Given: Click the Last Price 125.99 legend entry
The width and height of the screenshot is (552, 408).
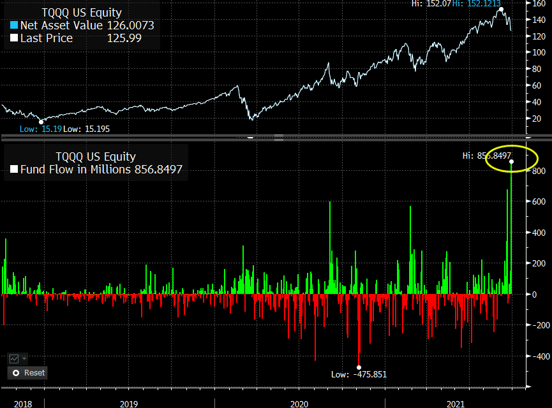Looking at the screenshot, I should [76, 38].
